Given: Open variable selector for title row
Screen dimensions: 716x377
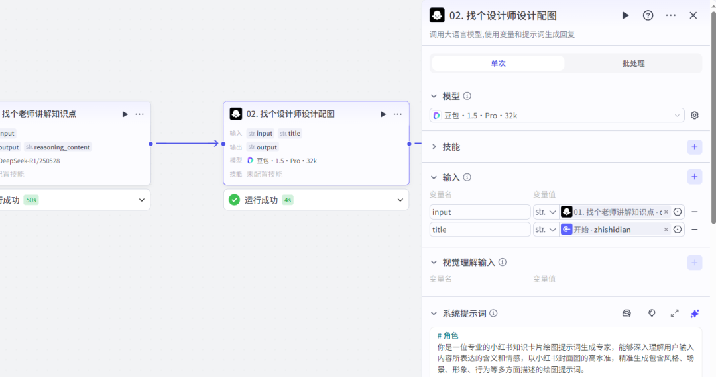Looking at the screenshot, I should (x=678, y=230).
